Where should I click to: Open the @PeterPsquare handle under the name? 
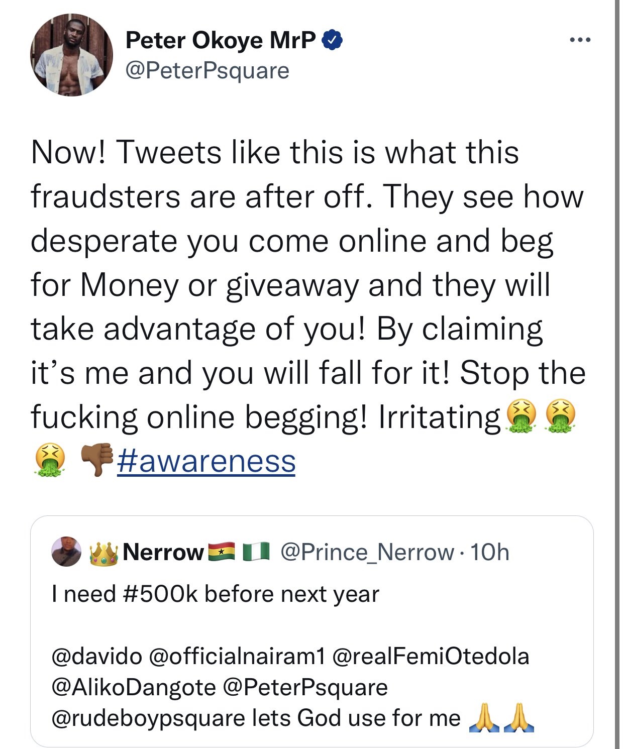point(207,71)
